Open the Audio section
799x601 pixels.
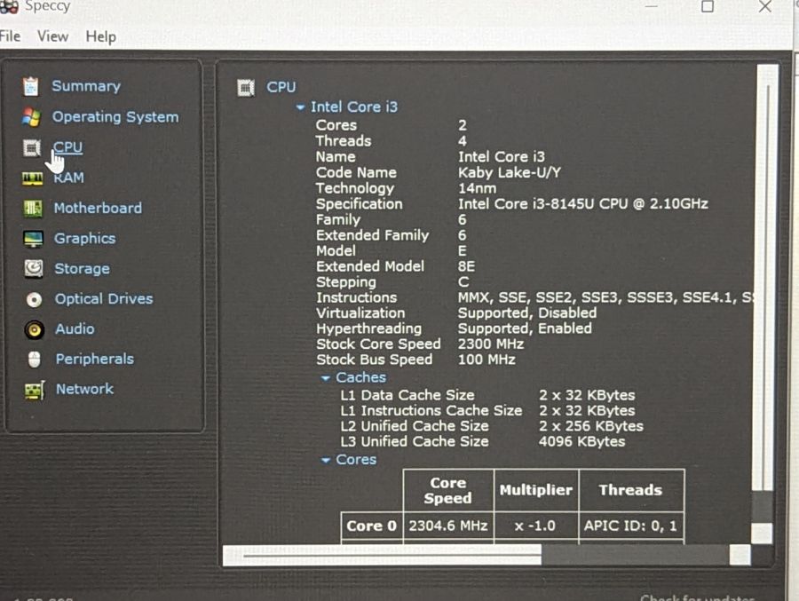(x=75, y=328)
